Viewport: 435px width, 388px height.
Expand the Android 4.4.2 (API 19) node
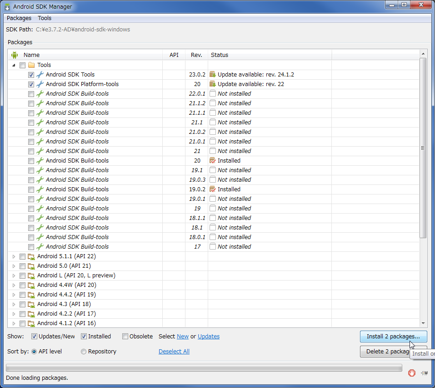[x=14, y=295]
